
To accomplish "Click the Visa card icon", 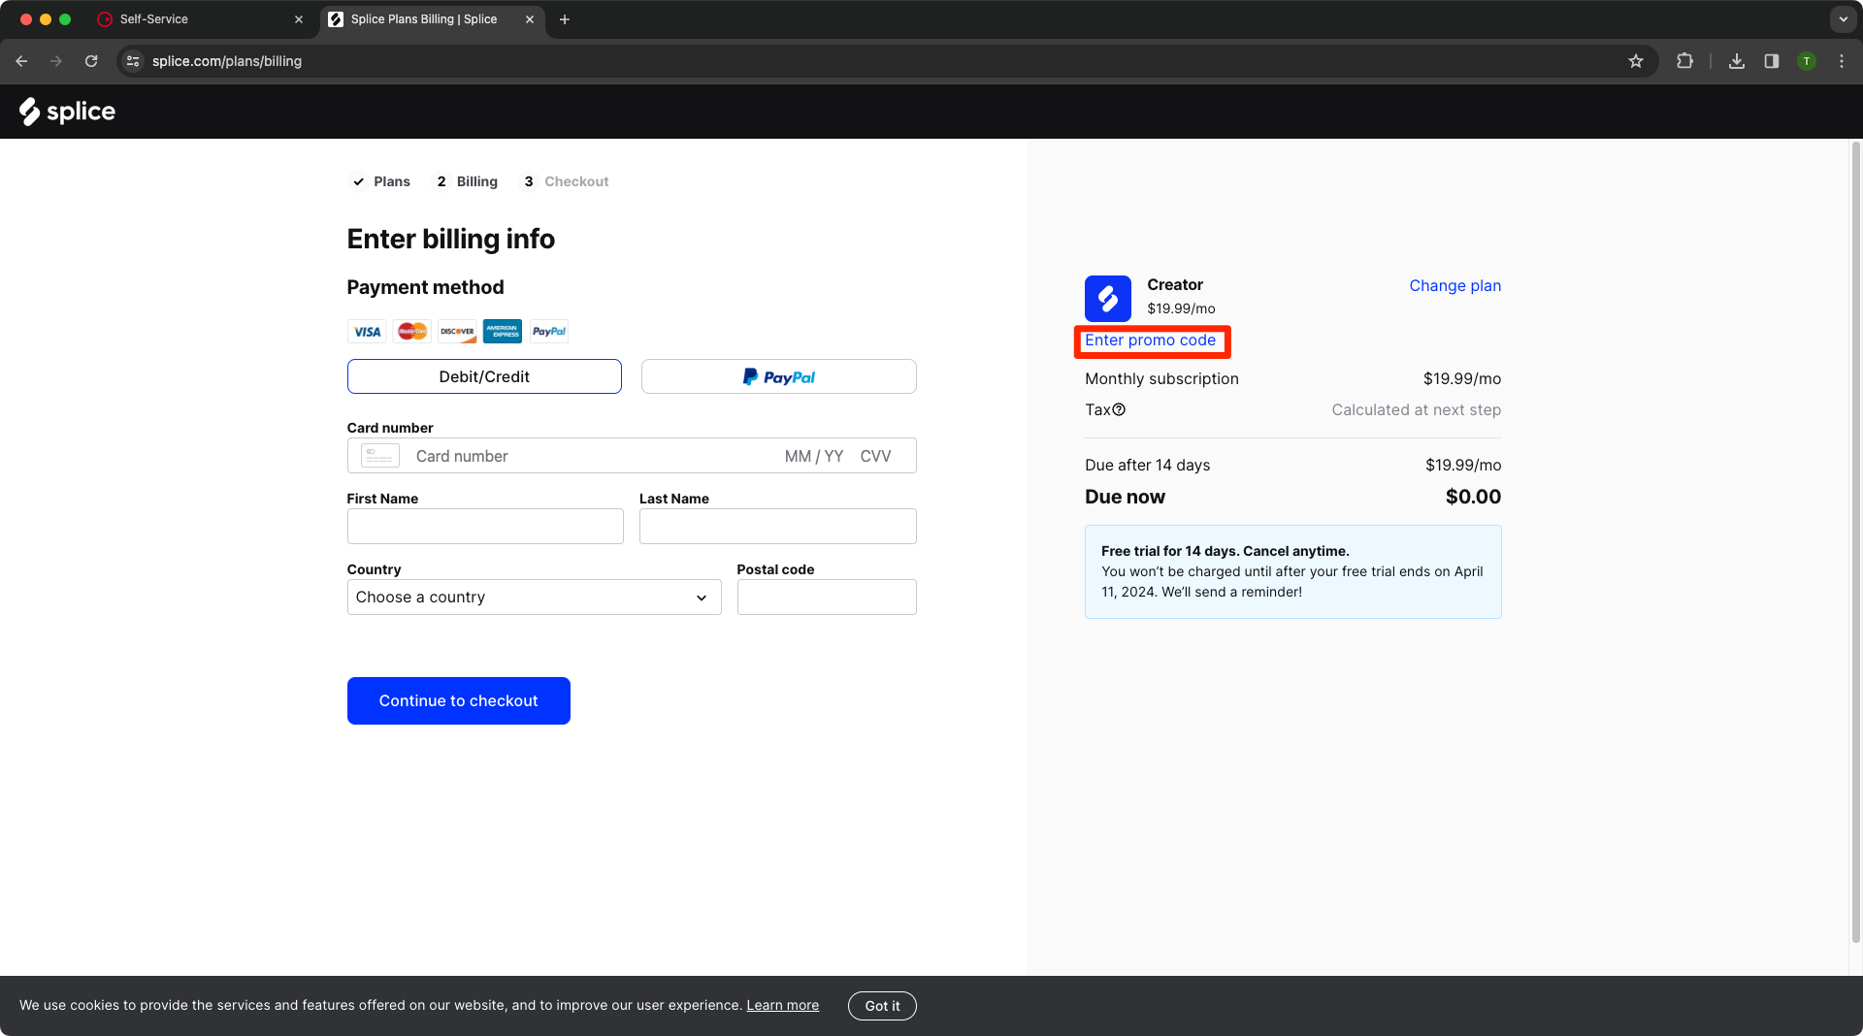I will pyautogui.click(x=367, y=332).
